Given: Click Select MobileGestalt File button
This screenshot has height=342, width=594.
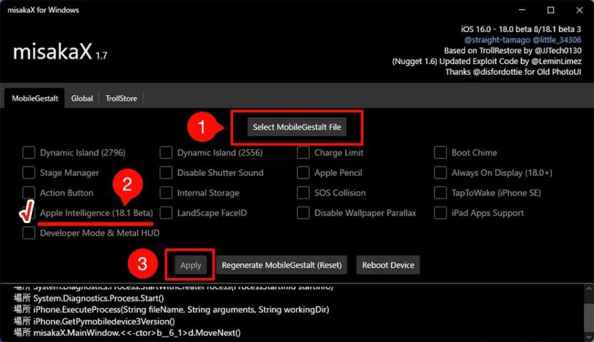Looking at the screenshot, I should coord(296,127).
